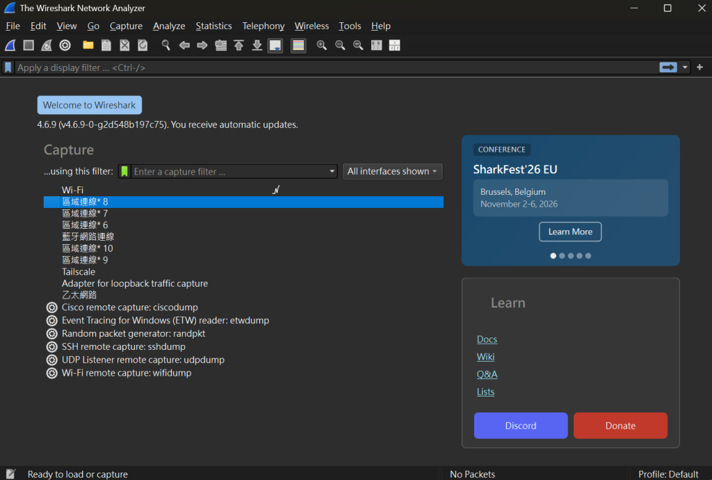Screen dimensions: 712x480
Task: Find a packet using the magnifier icon
Action: [x=165, y=45]
